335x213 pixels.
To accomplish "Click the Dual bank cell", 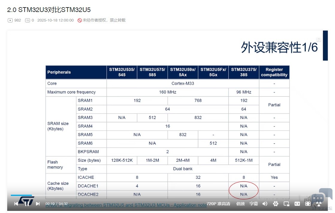I will (183, 169).
